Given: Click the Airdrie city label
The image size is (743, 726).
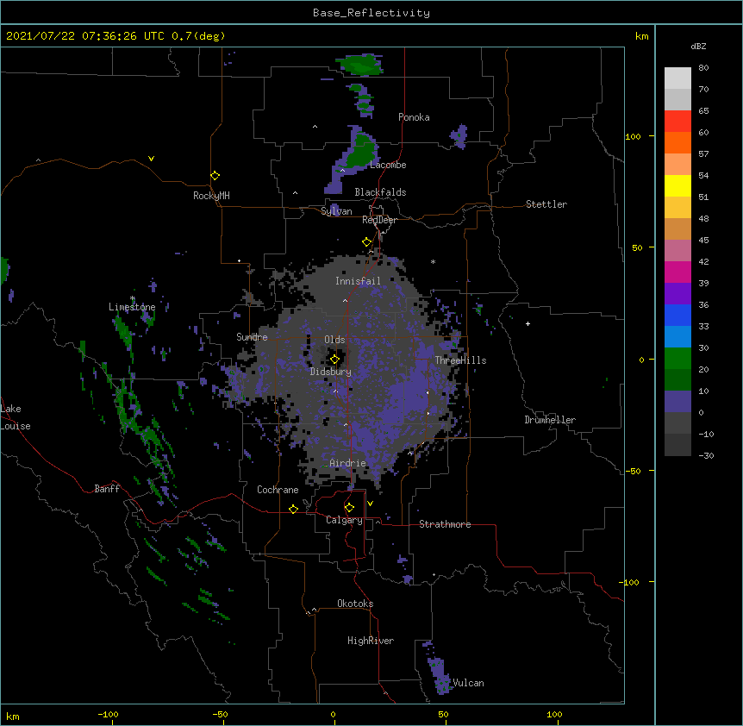Looking at the screenshot, I should 347,463.
